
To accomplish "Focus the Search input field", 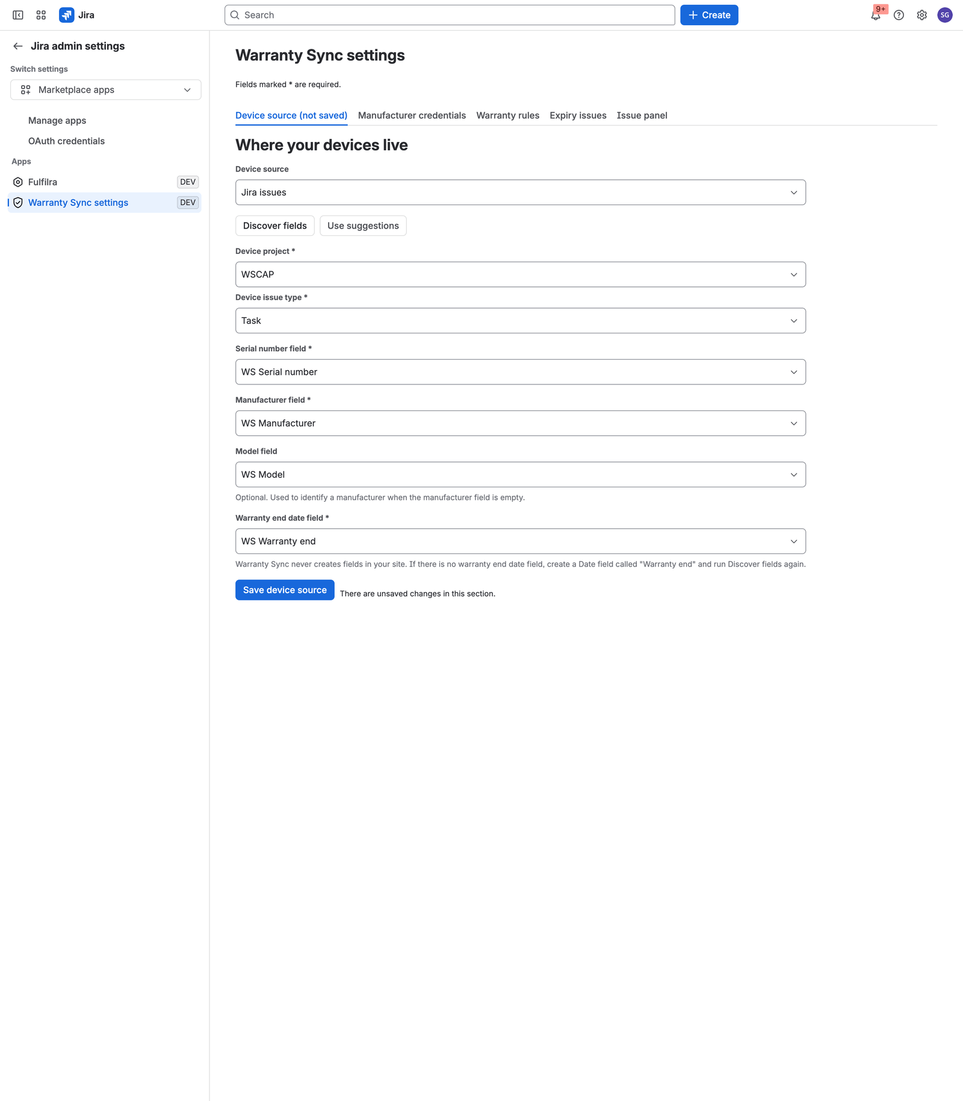I will point(450,15).
